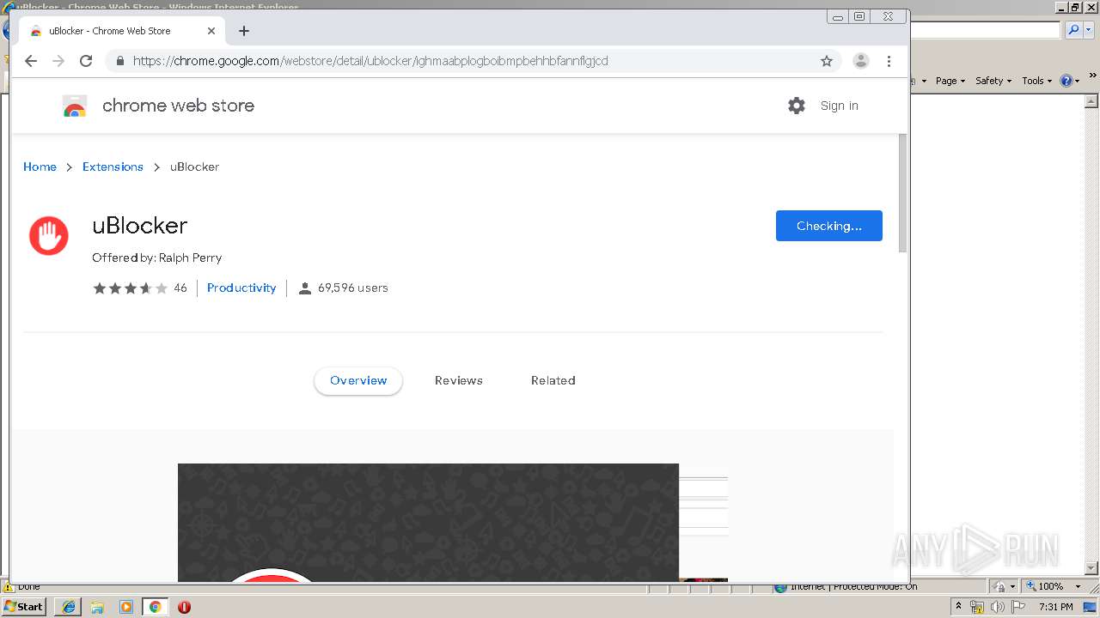Viewport: 1100px width, 618px height.
Task: Open the IE Tools menu
Action: pos(1036,81)
